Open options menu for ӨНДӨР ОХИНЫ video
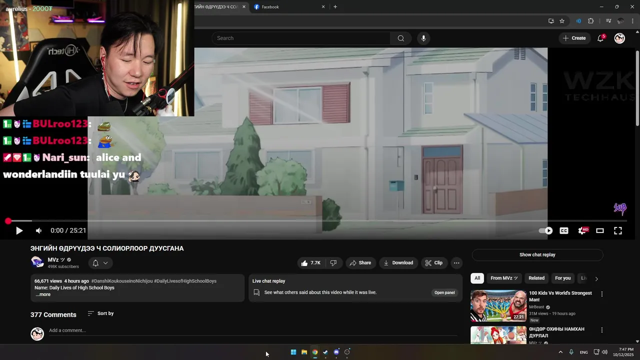This screenshot has height=360, width=640. (x=602, y=330)
